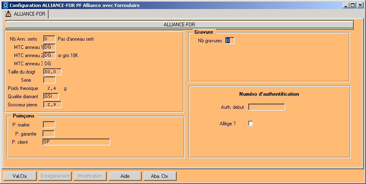Click the warning icon on ALLIANCE-FOR tab
The height and width of the screenshot is (184, 366).
pyautogui.click(x=8, y=14)
